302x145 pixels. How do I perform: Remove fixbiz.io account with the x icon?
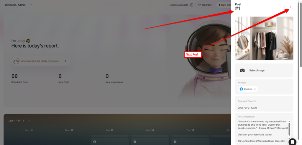coord(255,89)
